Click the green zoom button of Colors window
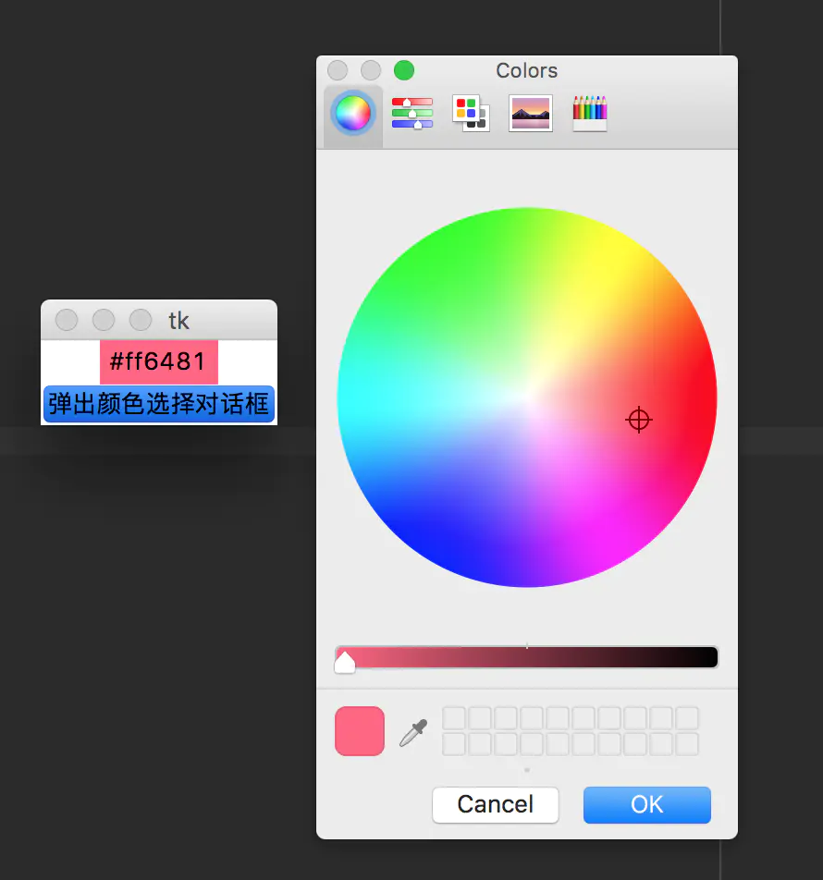Screen dimensions: 823x880 404,70
